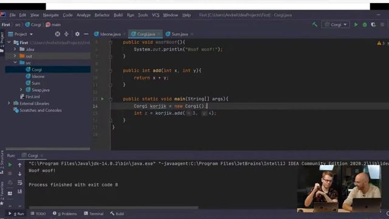The height and width of the screenshot is (219, 389).
Task: Switch to the Sum.java tab
Action: coord(177,34)
